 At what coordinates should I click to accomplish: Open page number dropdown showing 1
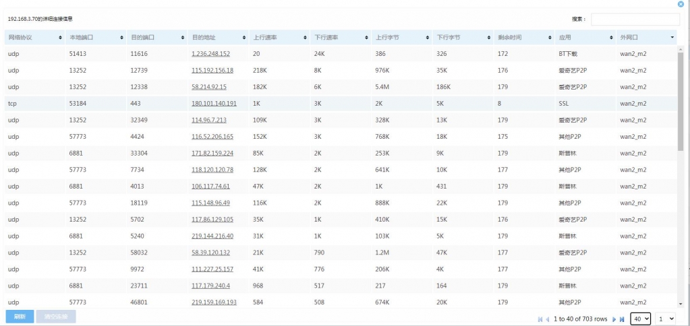[665, 319]
